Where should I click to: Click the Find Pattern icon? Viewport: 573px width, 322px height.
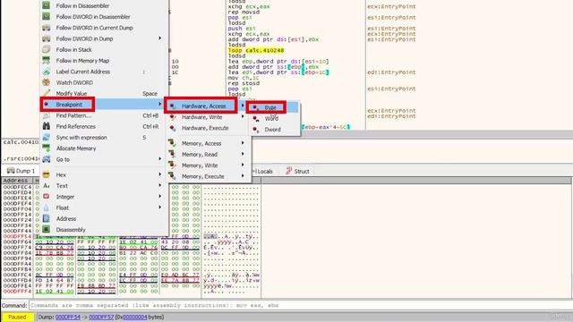tap(46, 115)
